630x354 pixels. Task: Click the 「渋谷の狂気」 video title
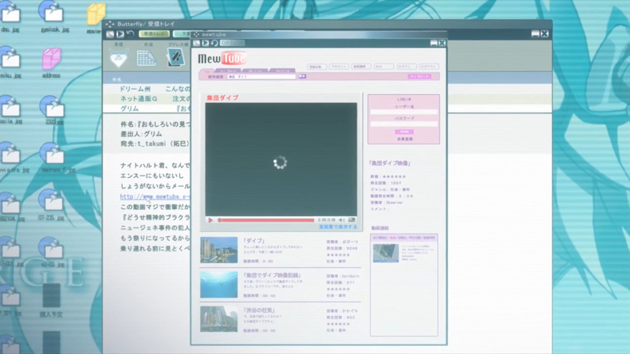(259, 310)
